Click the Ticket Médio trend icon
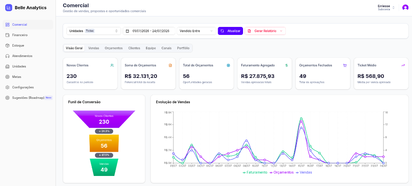The image size is (412, 186). (x=403, y=65)
